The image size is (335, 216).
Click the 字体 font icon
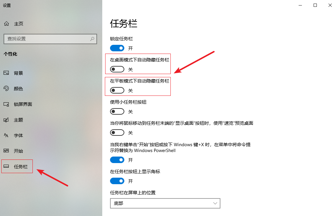coord(6,135)
